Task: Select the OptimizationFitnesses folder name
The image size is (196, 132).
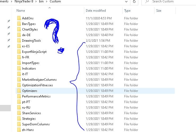Action: (37, 85)
